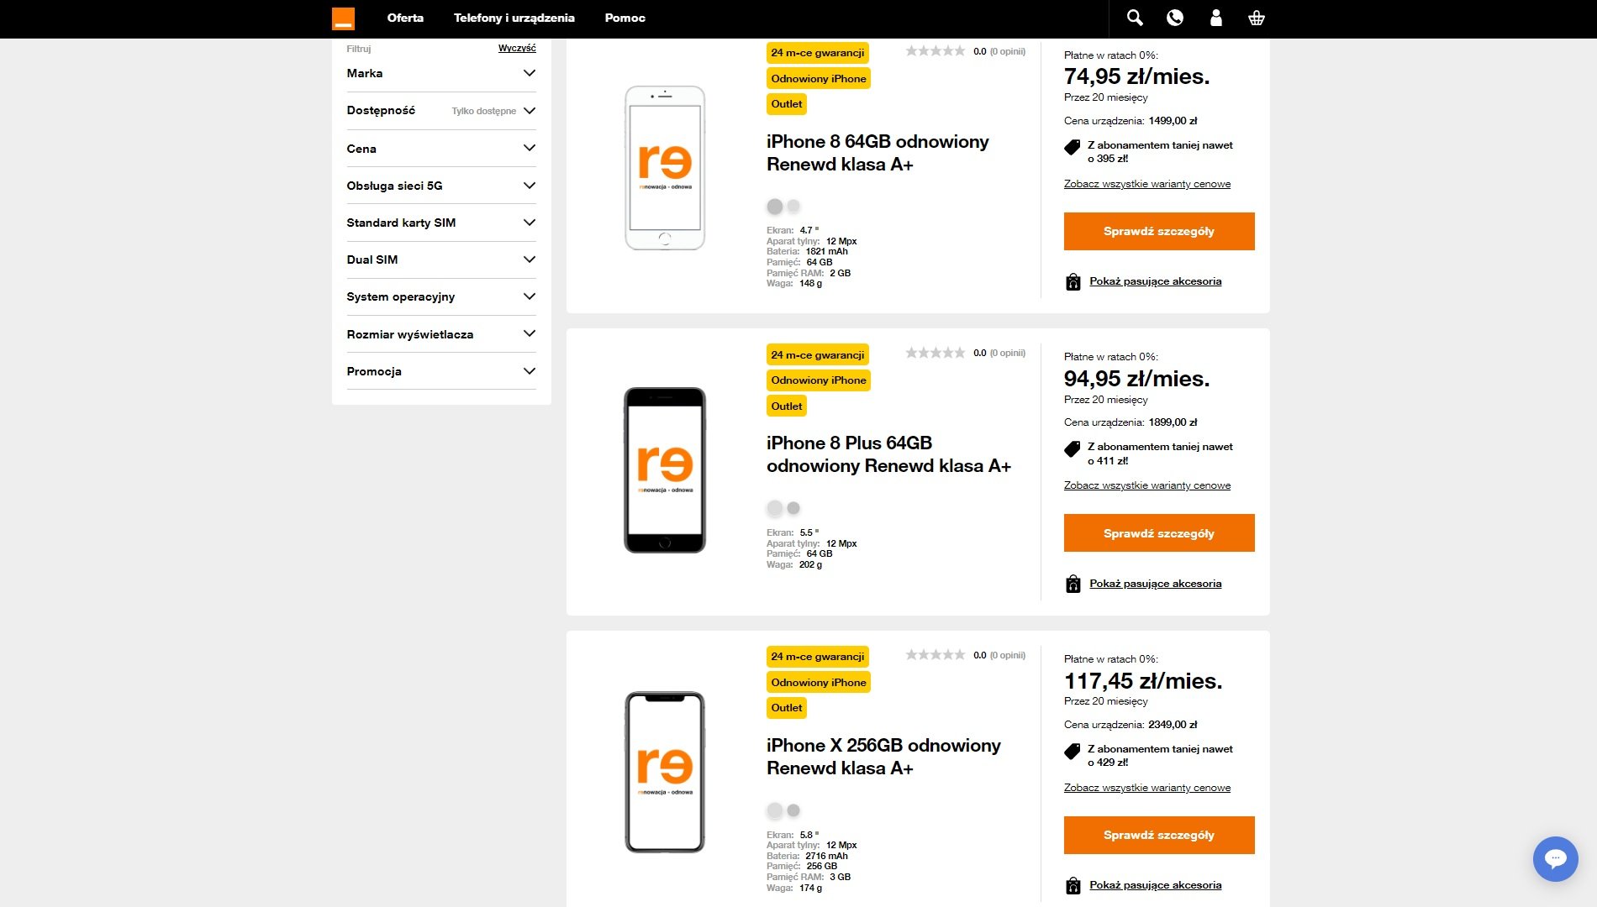Click Outlet badge on iPhone 8 64GB
The image size is (1597, 907).
787,104
